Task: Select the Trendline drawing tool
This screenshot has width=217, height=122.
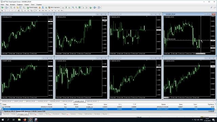Action: (x=16, y=11)
